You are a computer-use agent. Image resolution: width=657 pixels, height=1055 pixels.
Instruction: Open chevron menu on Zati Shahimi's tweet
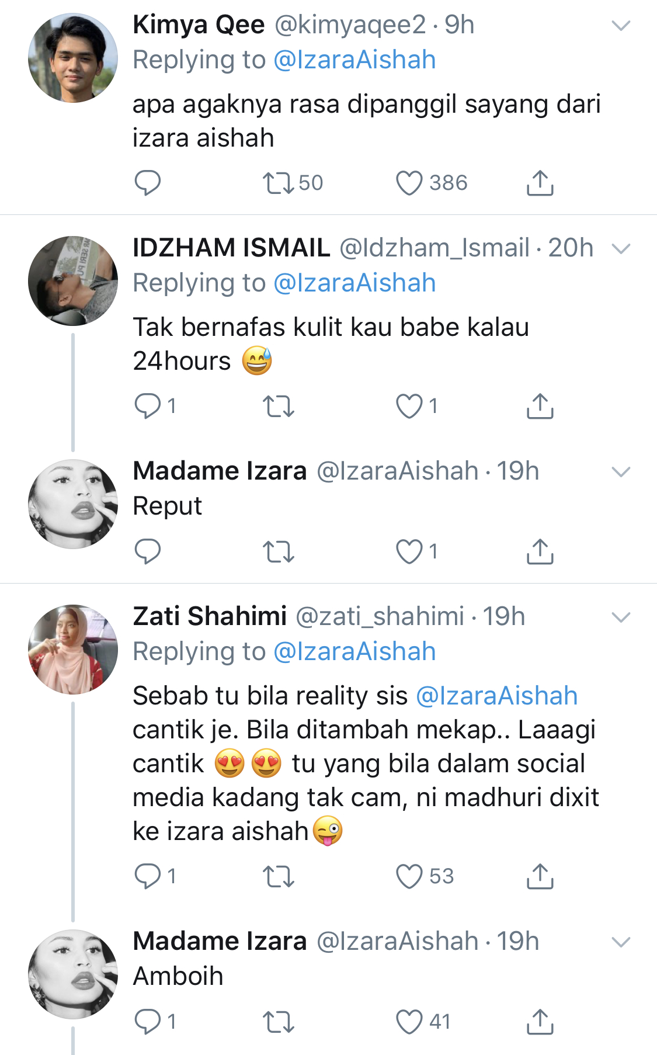coord(620,617)
